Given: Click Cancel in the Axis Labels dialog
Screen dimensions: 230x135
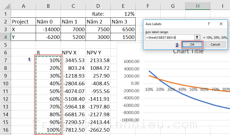Looking at the screenshot, I should point(215,44).
